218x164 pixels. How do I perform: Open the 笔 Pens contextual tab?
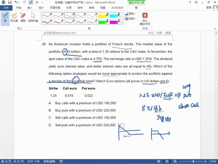pyautogui.click(x=136, y=8)
